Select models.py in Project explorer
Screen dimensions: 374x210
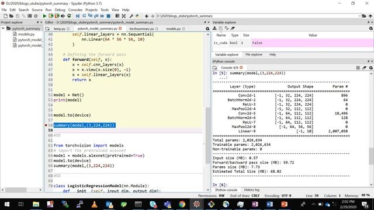click(26, 34)
